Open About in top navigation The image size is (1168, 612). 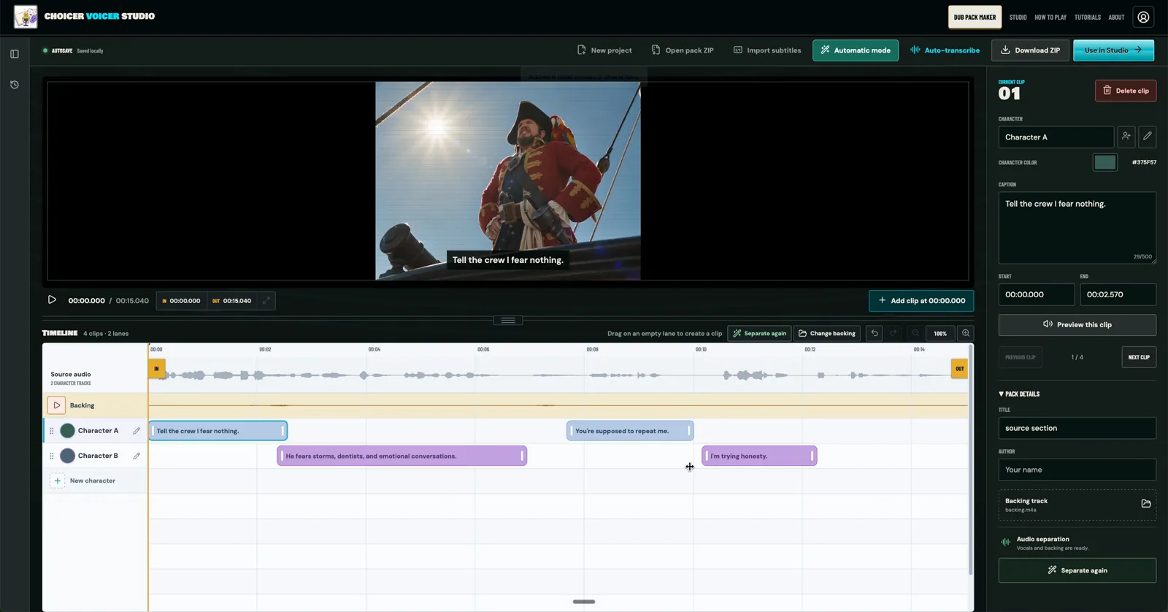(1116, 18)
